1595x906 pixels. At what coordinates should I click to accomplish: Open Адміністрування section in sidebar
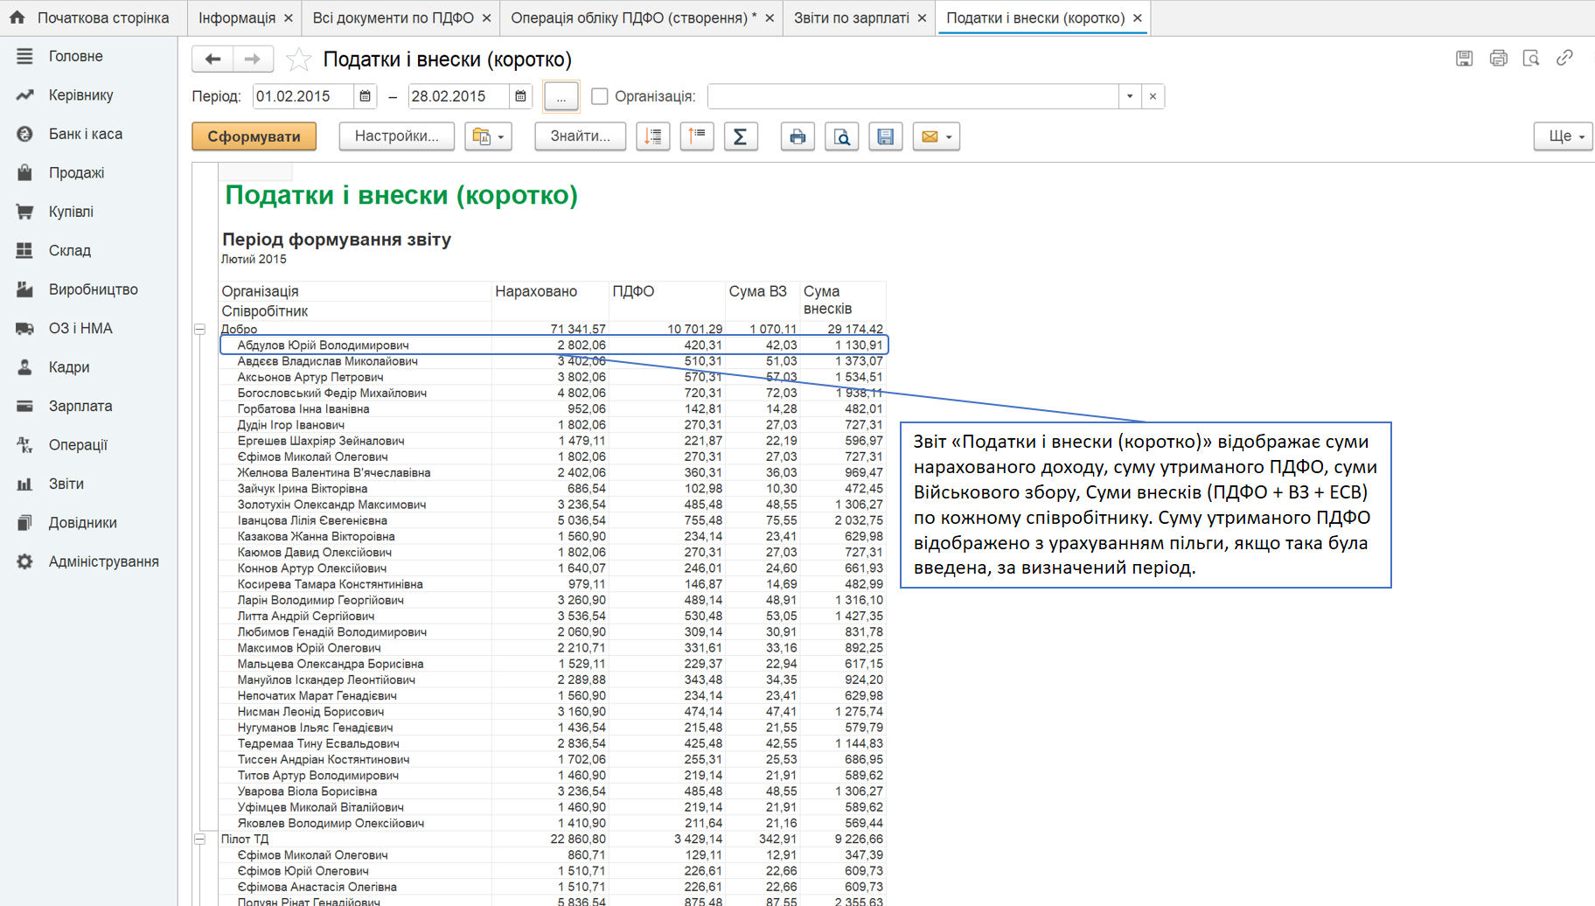88,561
